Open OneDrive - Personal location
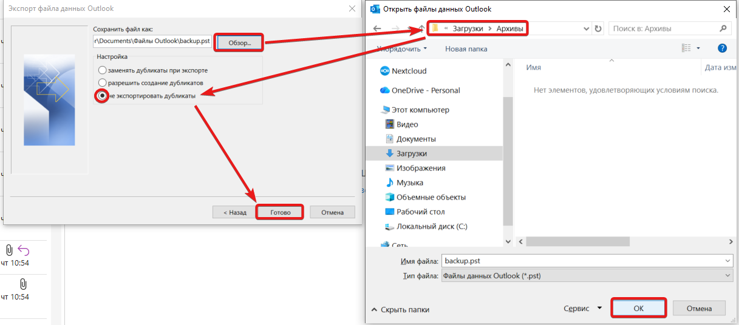This screenshot has height=325, width=739. (x=420, y=90)
